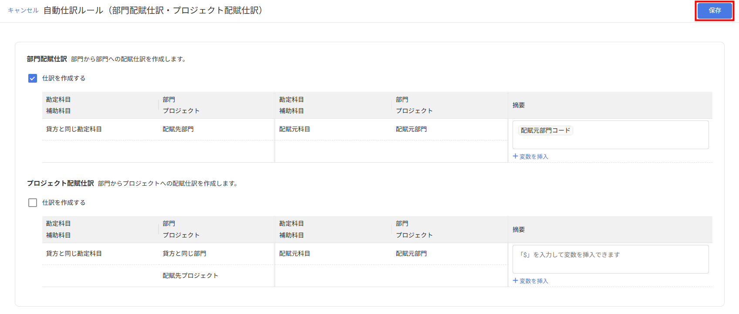Click 貸方と同じ勘定科目 in the 部門配賦仕訳 table
This screenshot has height=314, width=739.
tap(74, 129)
